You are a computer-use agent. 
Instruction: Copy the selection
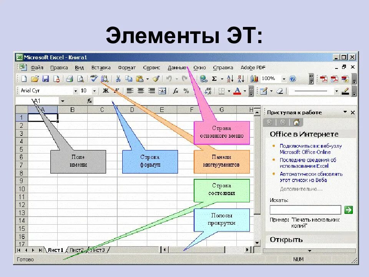pos(128,78)
